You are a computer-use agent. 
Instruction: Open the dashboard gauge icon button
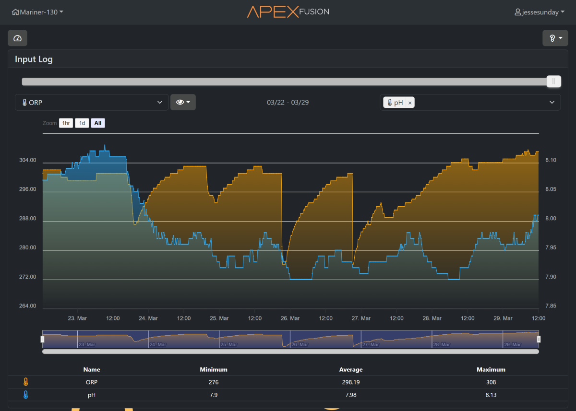(x=17, y=38)
